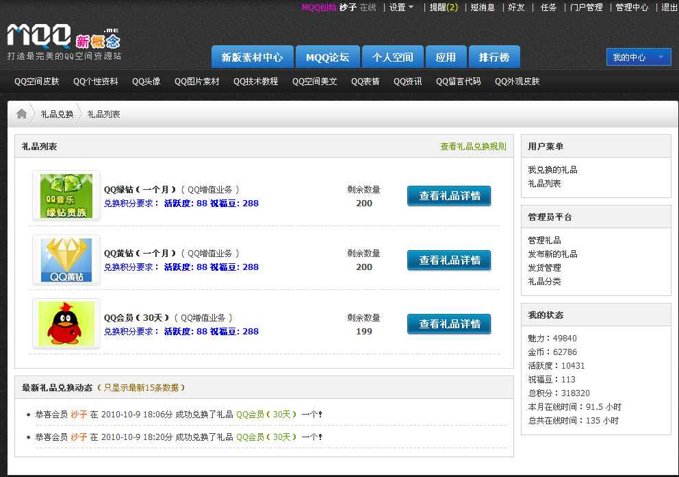Open 发布新的礼品 in the admin panel
This screenshot has height=477, width=679.
552,254
